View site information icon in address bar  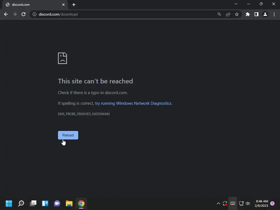tap(34, 14)
